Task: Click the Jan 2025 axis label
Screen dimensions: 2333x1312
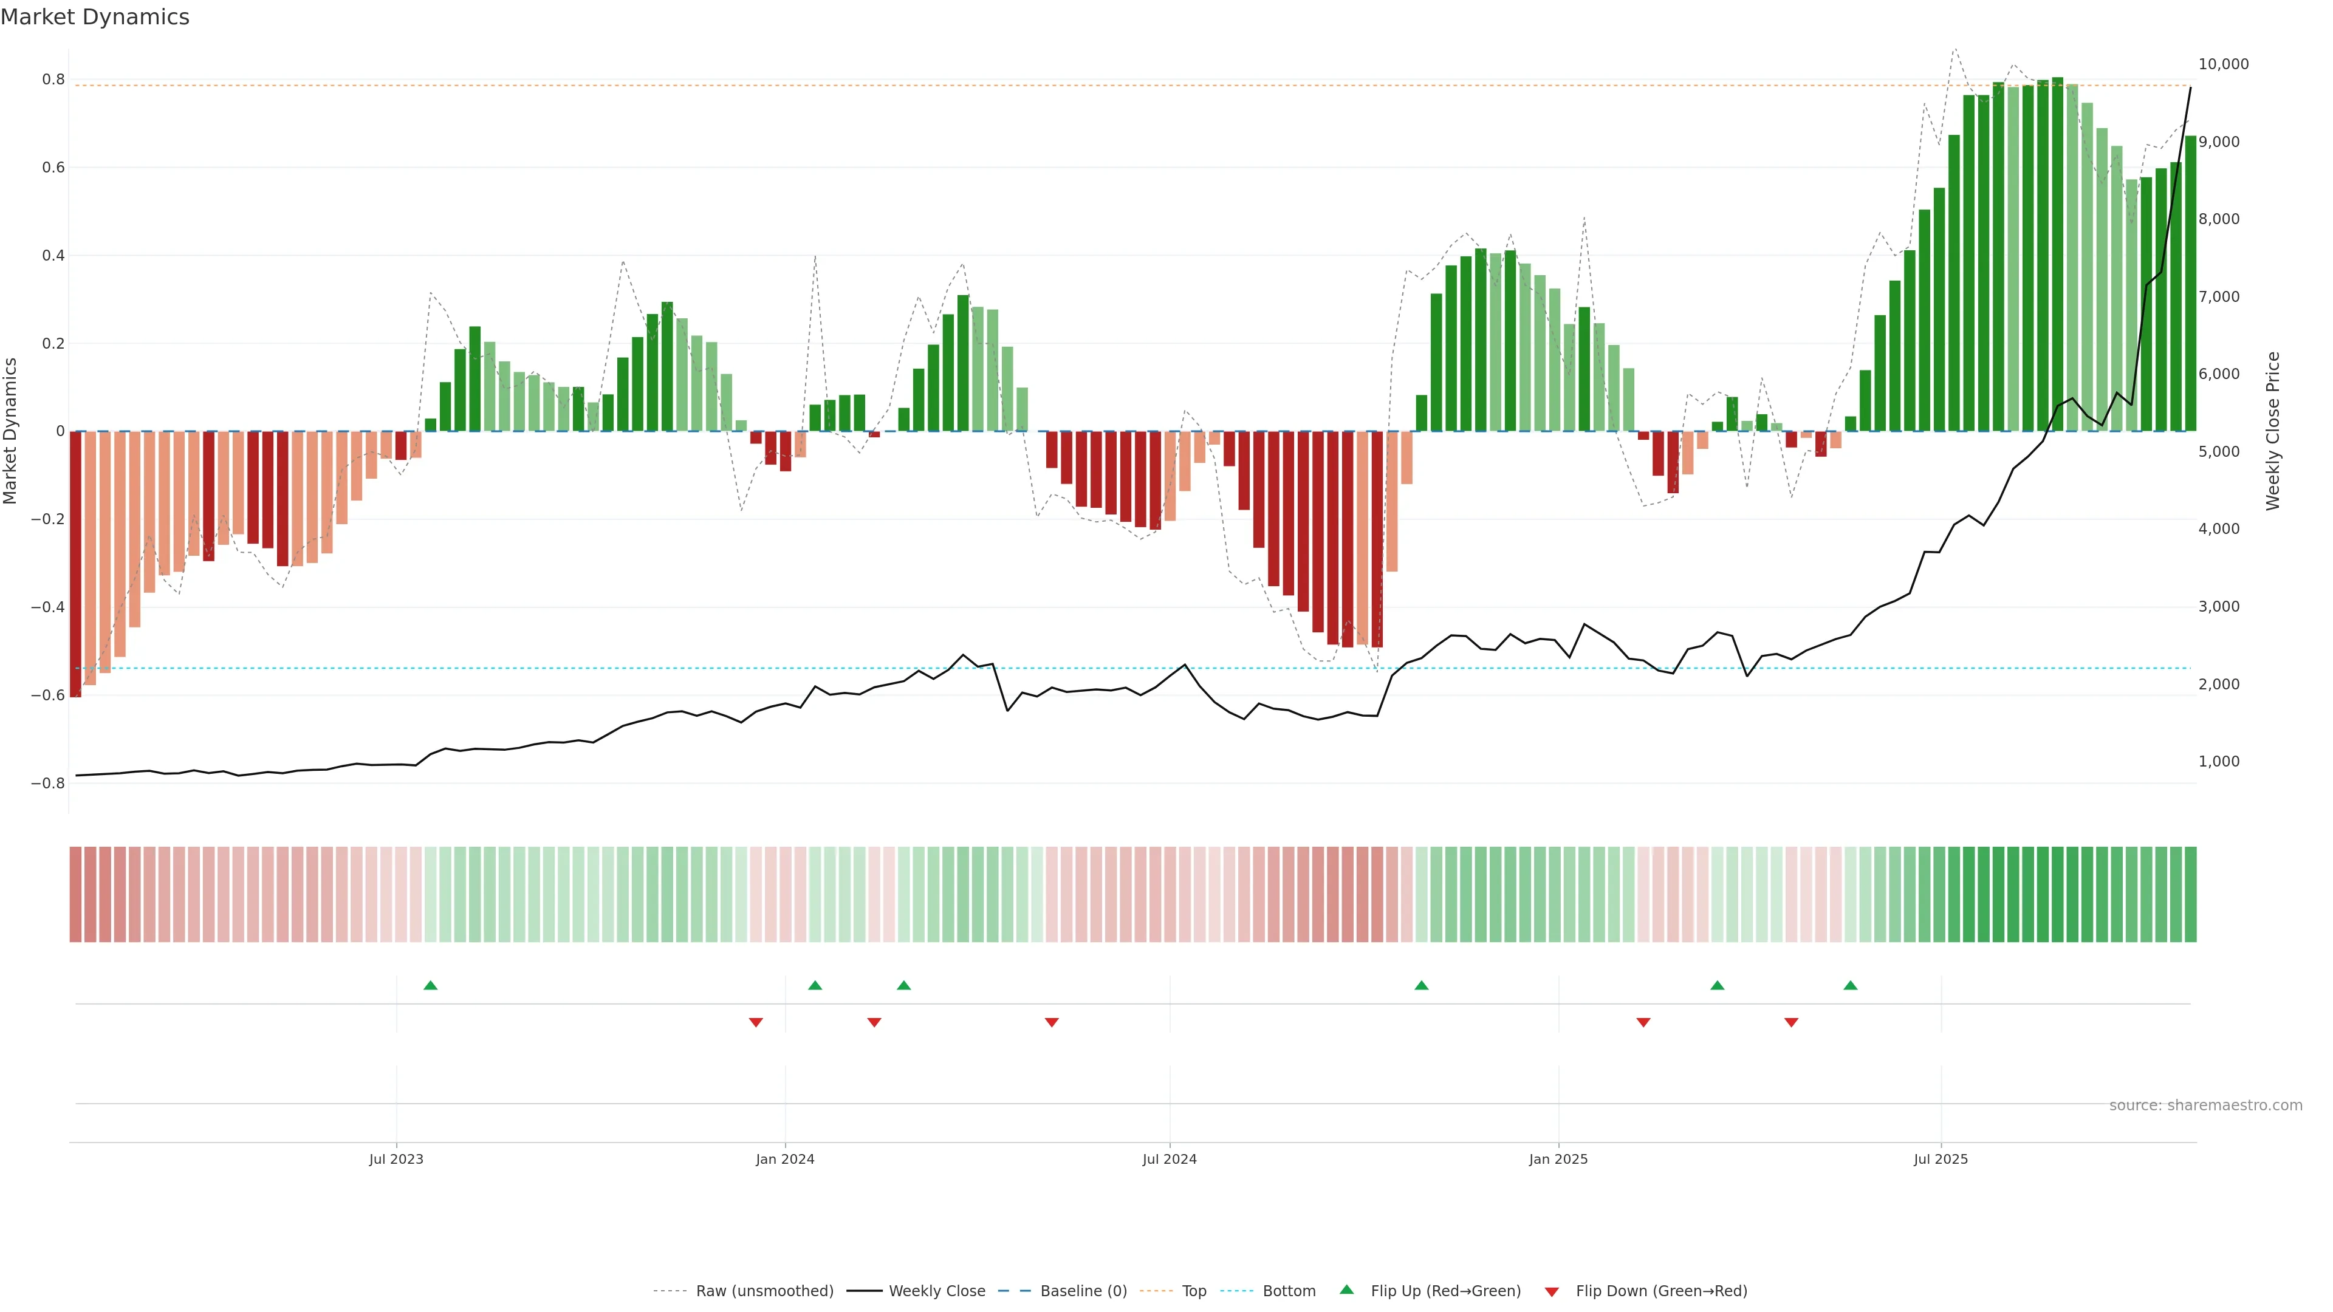Action: [1558, 1159]
